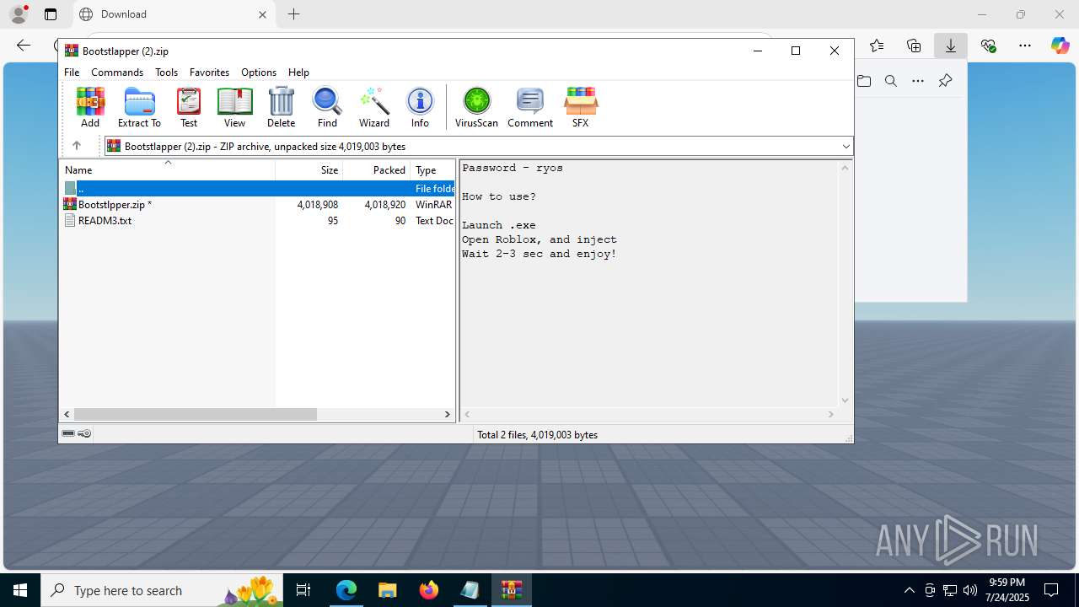
Task: Expand the archive path dropdown
Action: [x=845, y=147]
